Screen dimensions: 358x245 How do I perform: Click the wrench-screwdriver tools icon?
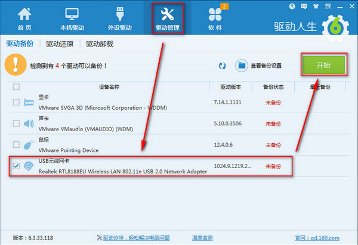167,14
